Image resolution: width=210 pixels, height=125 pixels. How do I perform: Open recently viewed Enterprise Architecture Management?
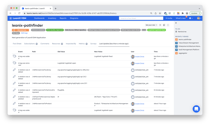(188, 46)
